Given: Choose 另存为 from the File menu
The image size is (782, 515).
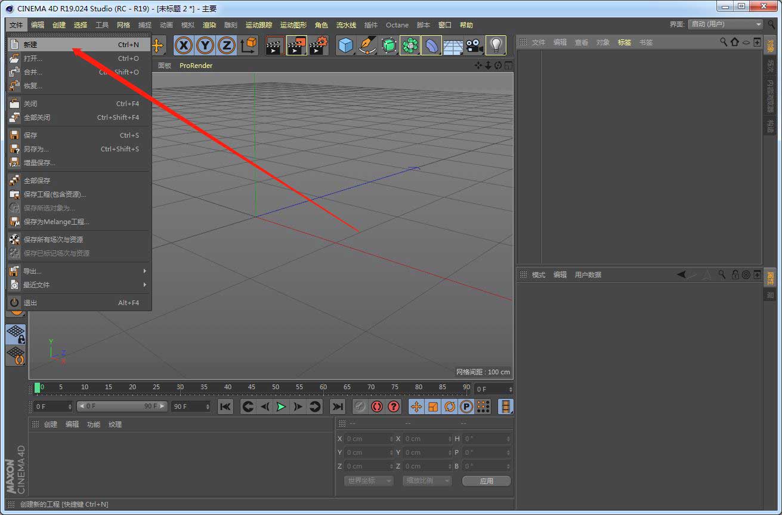Looking at the screenshot, I should [78, 149].
